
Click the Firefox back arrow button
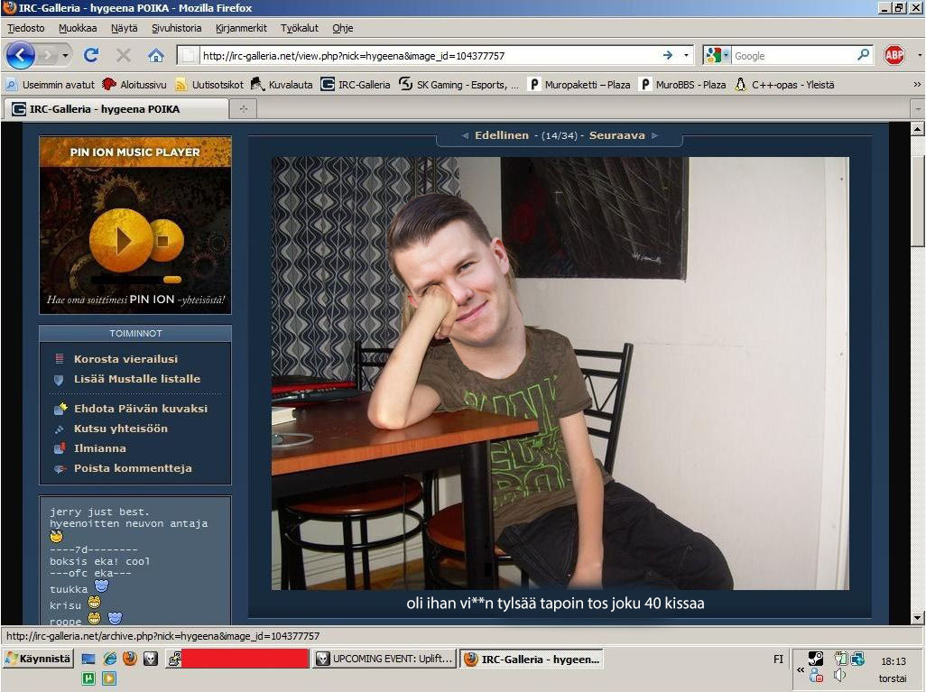[x=21, y=55]
